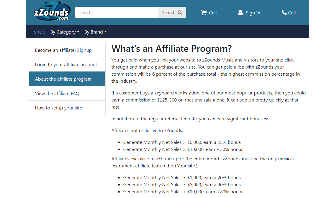The width and height of the screenshot is (329, 198).
Task: Click the Shop nav link
Action: pos(40,32)
